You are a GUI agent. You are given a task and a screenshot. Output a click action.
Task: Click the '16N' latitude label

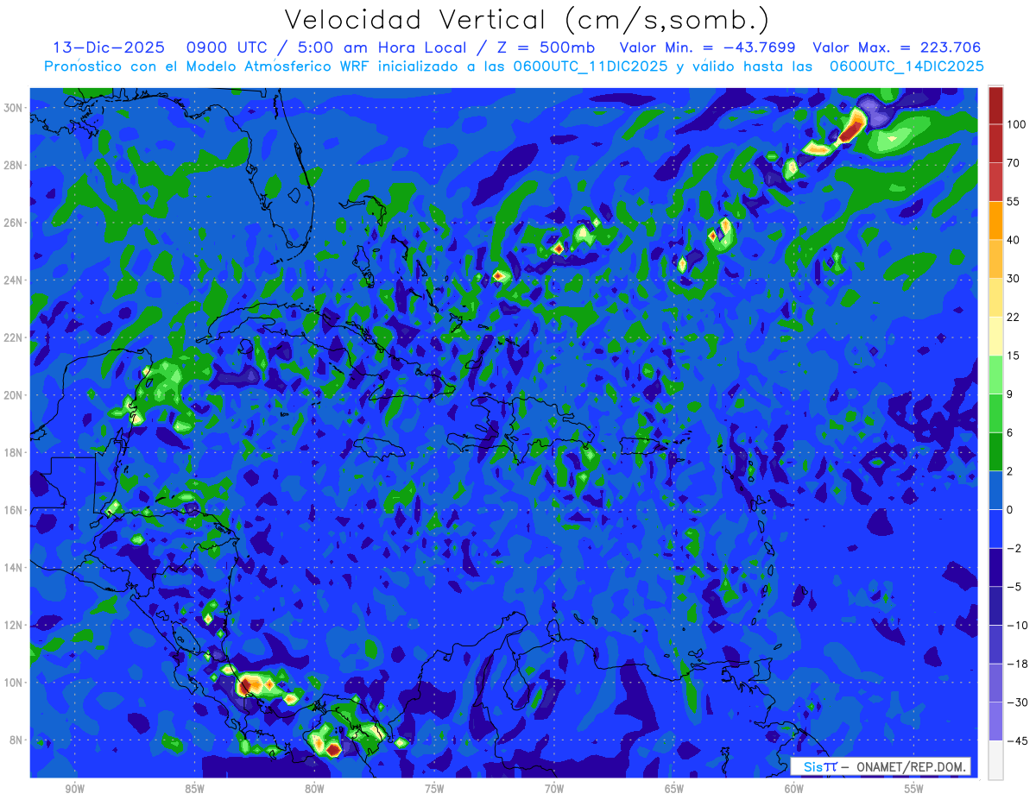(14, 510)
